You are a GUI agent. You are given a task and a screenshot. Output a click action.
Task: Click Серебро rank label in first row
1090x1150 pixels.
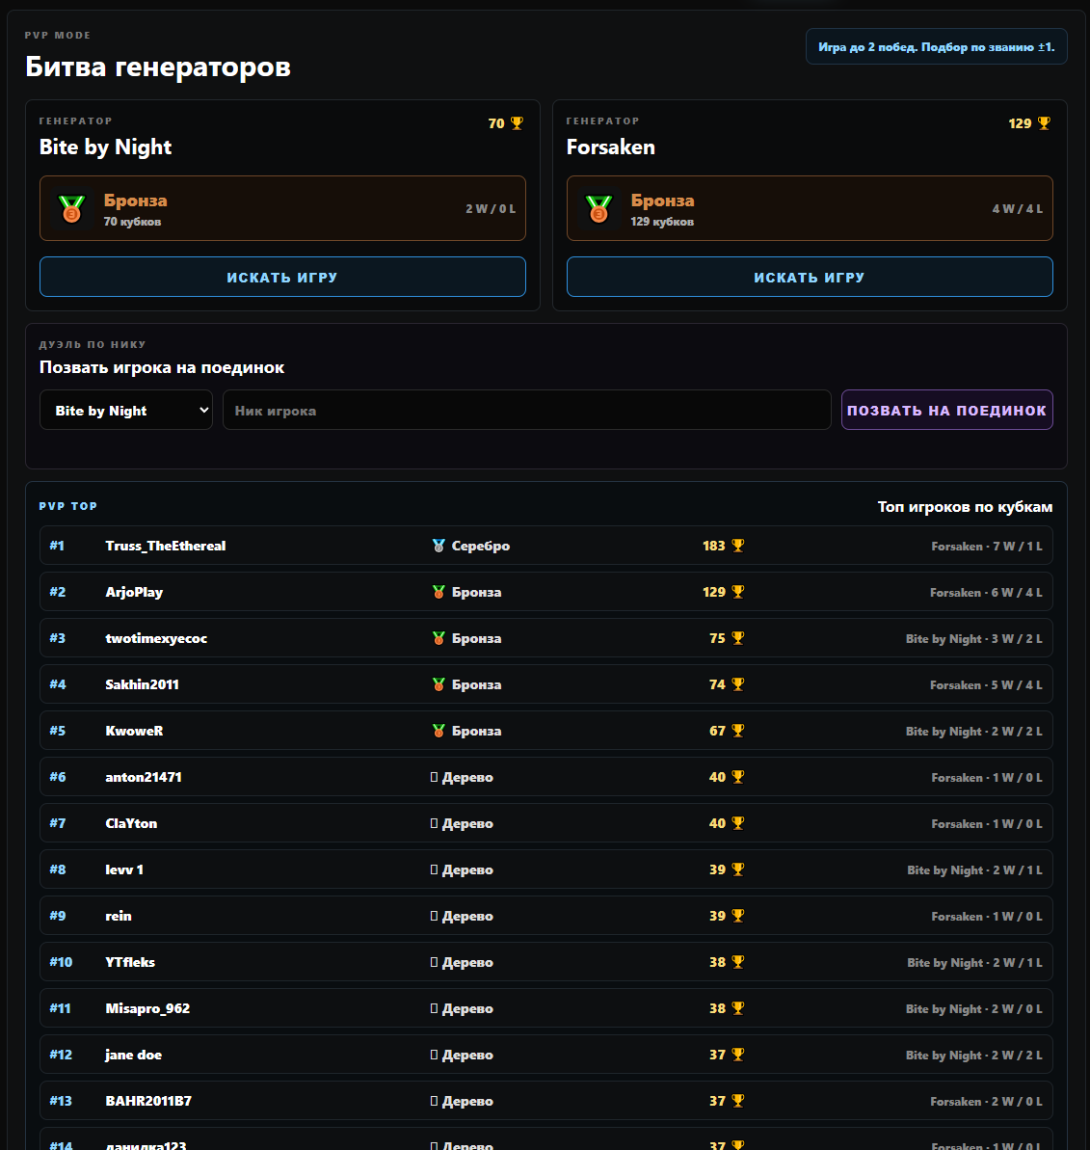pyautogui.click(x=481, y=546)
